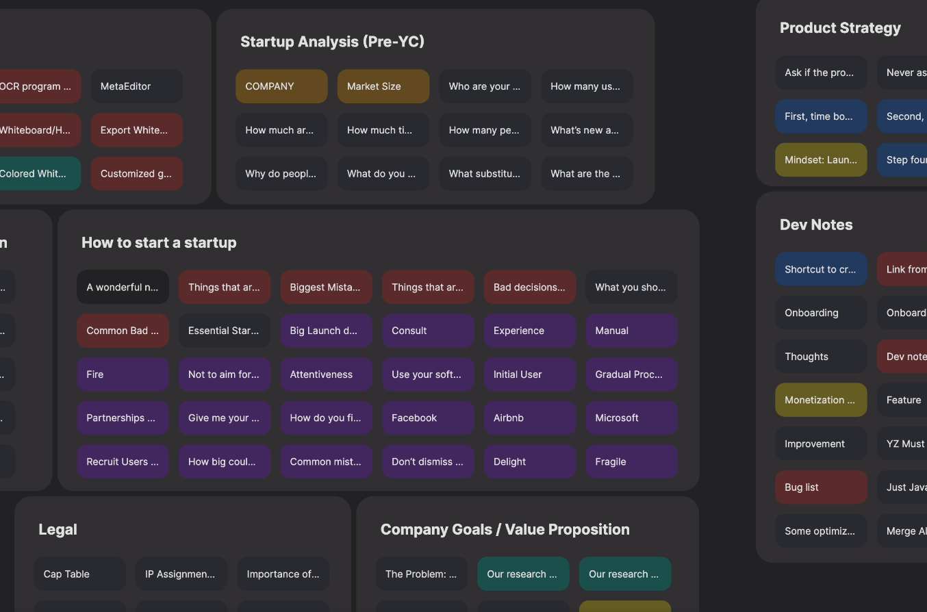
Task: Open the Fragile card
Action: tap(631, 462)
